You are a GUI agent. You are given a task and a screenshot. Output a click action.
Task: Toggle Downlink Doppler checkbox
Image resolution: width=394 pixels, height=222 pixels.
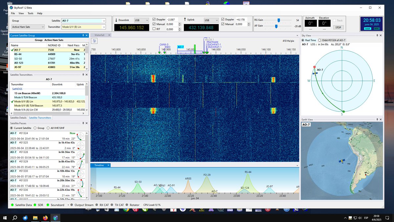tap(154, 19)
